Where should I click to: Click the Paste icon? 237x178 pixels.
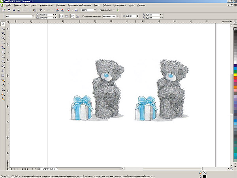point(35,10)
